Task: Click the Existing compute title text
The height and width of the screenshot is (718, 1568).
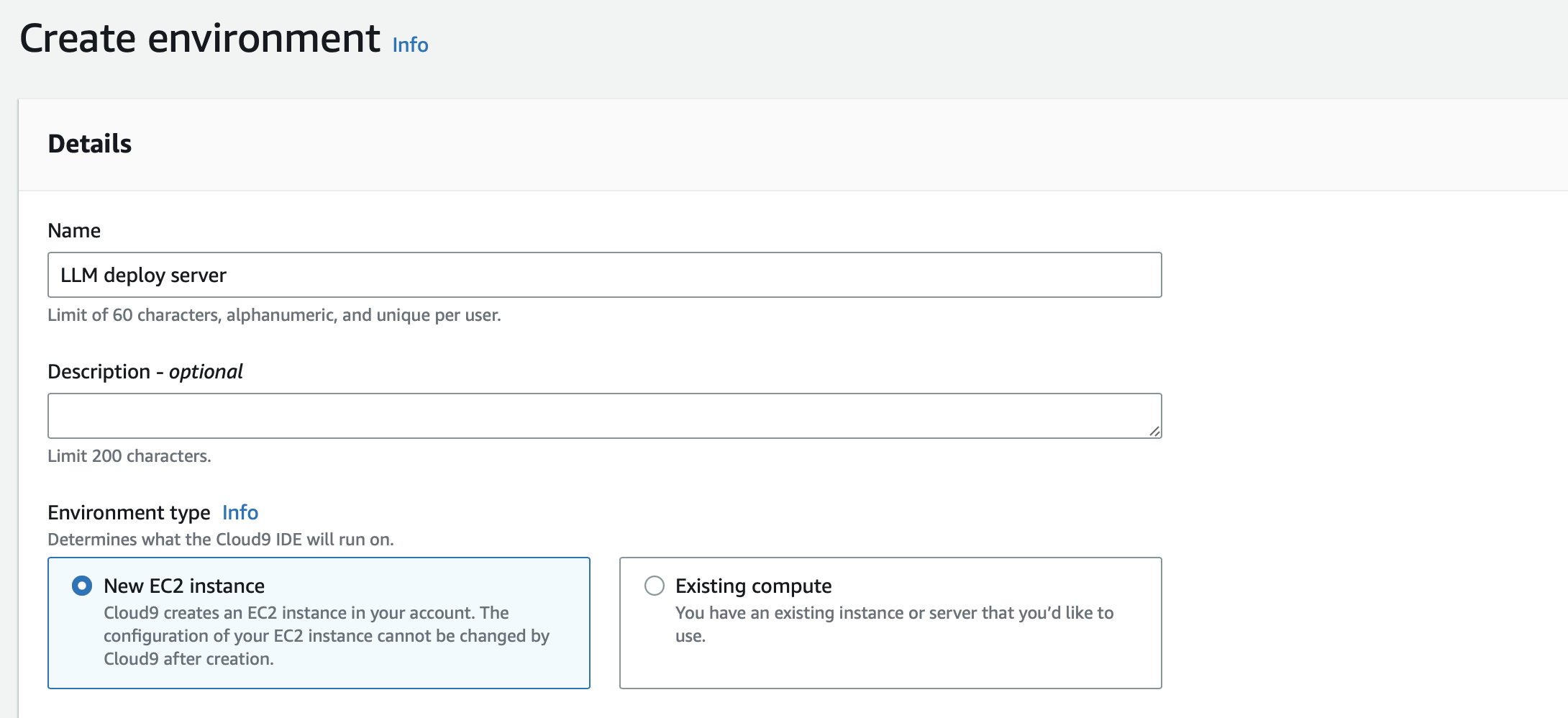Action: coord(753,586)
